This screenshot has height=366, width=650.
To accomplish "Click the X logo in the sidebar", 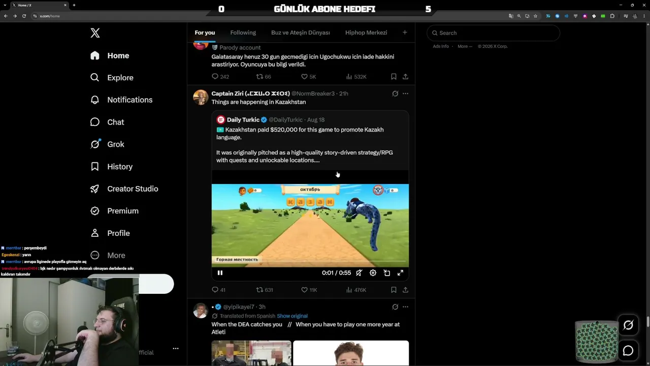I will [95, 33].
